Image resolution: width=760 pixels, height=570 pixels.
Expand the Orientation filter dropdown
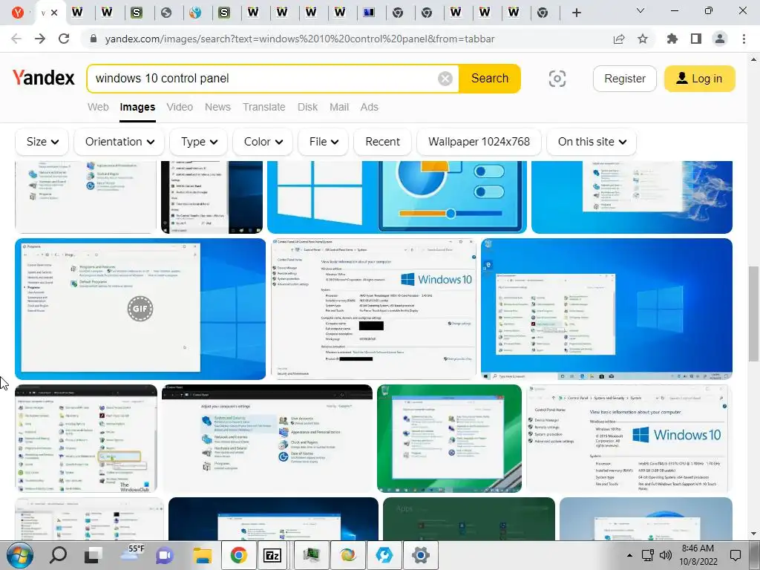[119, 142]
